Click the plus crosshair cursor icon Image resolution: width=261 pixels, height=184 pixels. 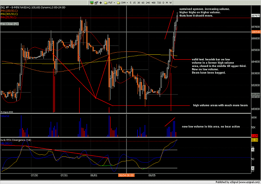(101, 3)
